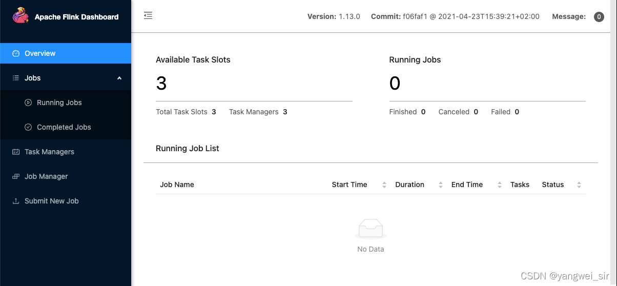
Task: Collapse the Jobs submenu arrow
Action: click(119, 78)
